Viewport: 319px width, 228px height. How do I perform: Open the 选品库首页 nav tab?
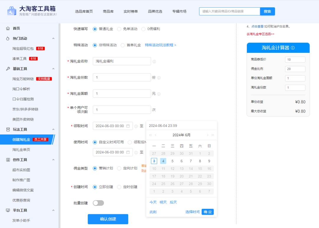(84, 12)
